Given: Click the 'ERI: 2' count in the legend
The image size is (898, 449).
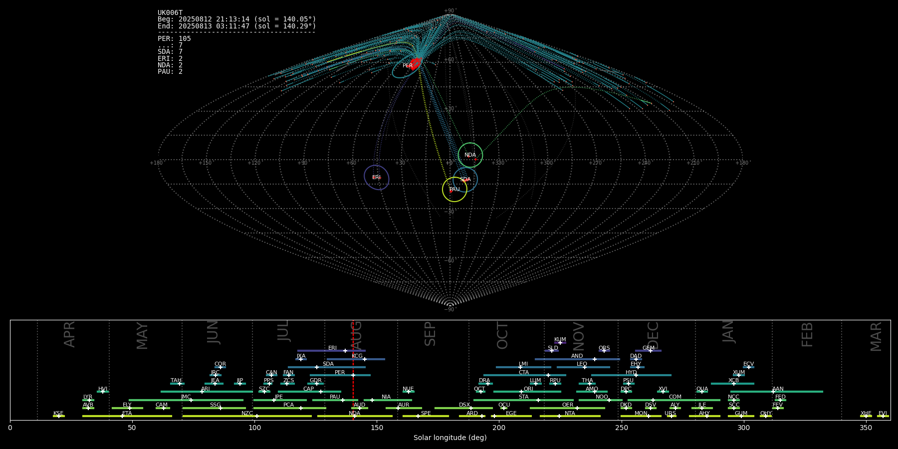Looking at the screenshot, I should pyautogui.click(x=170, y=58).
